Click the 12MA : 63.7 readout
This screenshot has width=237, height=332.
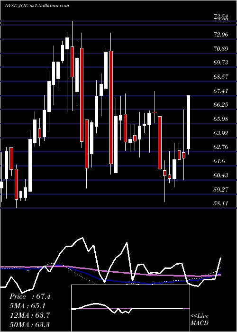coord(30,315)
